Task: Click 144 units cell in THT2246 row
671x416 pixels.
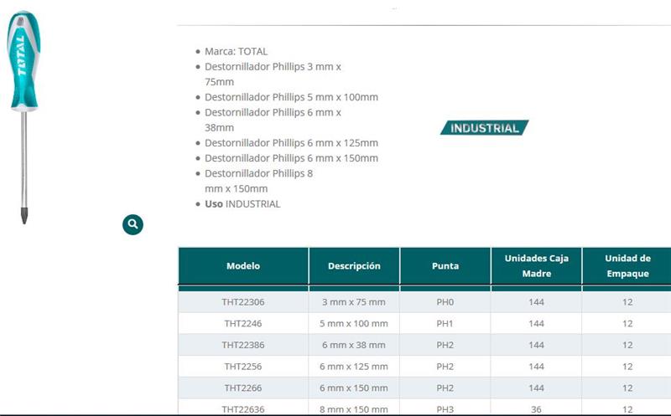Action: point(536,323)
